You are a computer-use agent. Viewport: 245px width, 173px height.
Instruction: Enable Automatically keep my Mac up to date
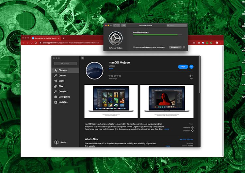tap(134, 47)
